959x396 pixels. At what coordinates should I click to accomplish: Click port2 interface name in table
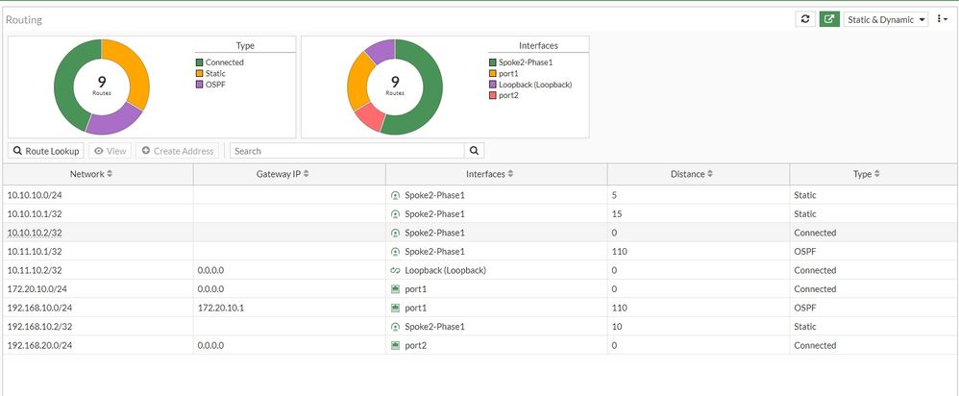pos(415,345)
